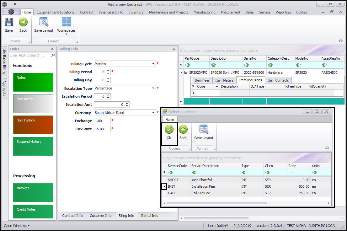Open the Billing Cycle dropdown
Screen dimensions: 347x231
pos(153,64)
